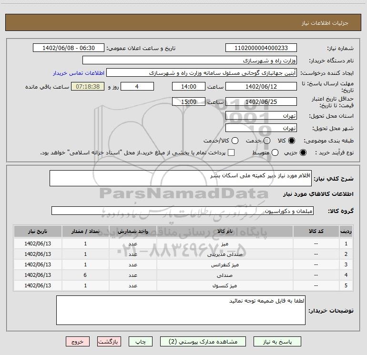Click the تاریخ نیاز column header
The width and height of the screenshot is (367, 355).
[38, 232]
